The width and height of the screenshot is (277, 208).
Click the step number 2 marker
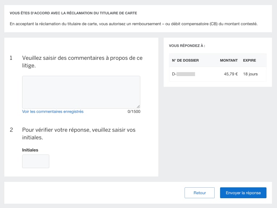point(11,130)
